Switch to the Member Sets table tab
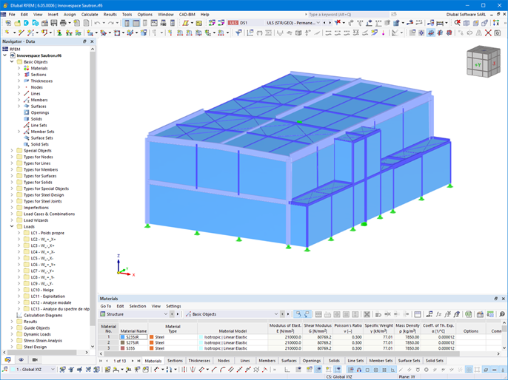This screenshot has width=508, height=380. click(x=381, y=361)
